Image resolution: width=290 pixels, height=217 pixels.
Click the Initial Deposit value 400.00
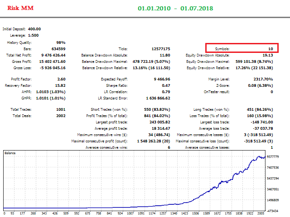click(x=34, y=29)
